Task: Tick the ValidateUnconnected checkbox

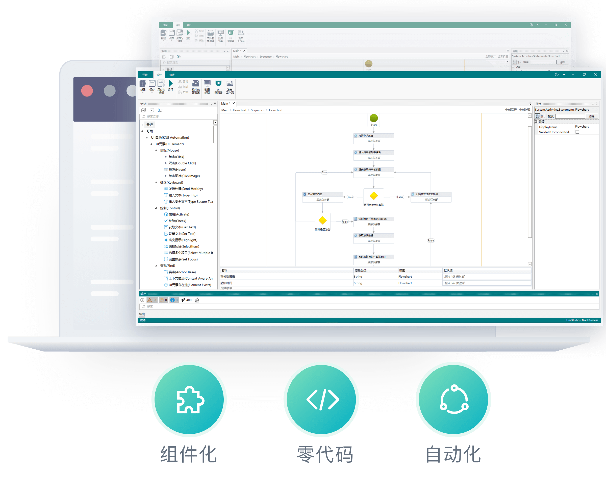Action: click(577, 132)
